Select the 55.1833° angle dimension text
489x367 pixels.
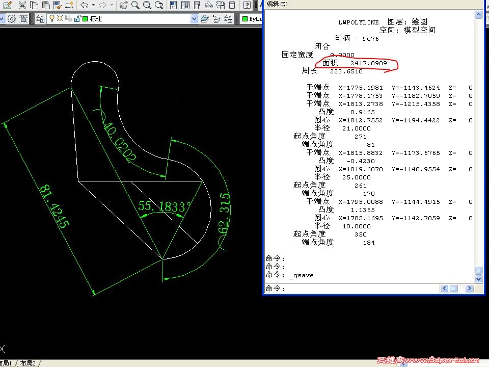tap(165, 206)
